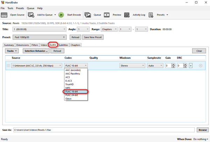The height and width of the screenshot is (142, 210).
Task: Open the Title dropdown
Action: pyautogui.click(x=39, y=29)
